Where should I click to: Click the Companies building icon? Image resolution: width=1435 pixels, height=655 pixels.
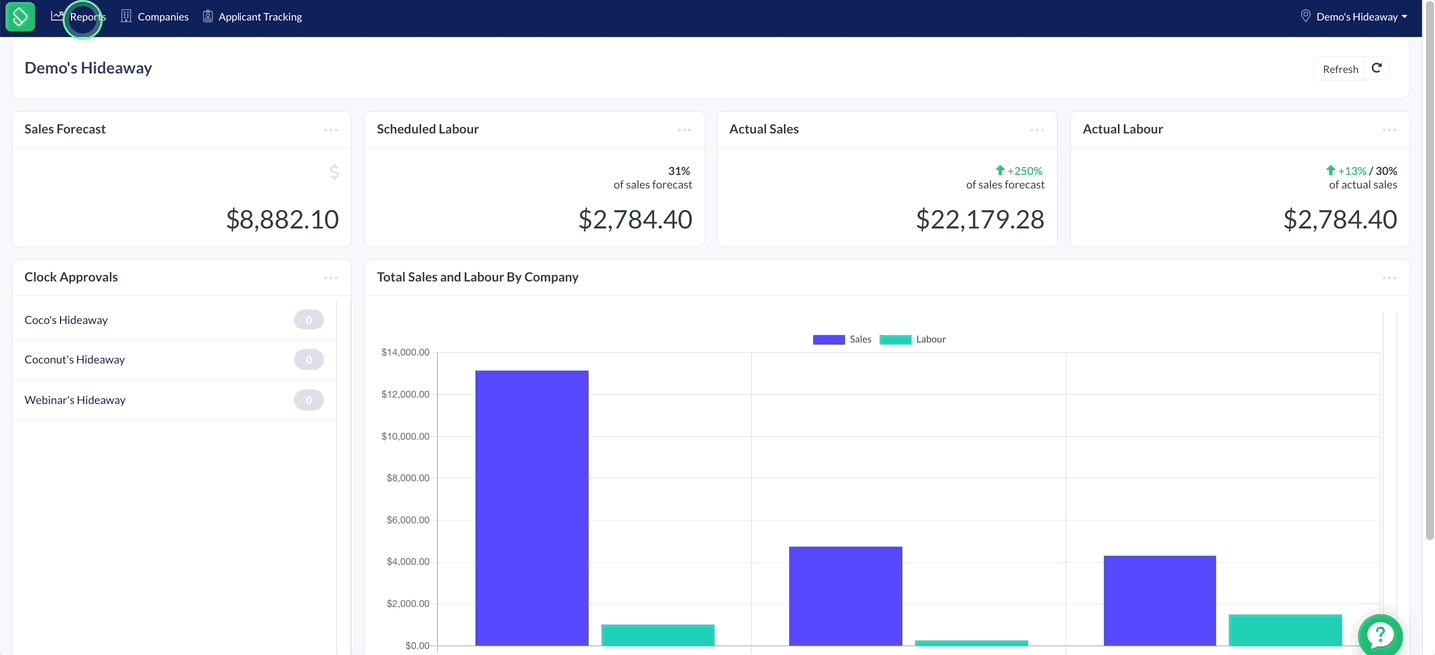coord(126,16)
